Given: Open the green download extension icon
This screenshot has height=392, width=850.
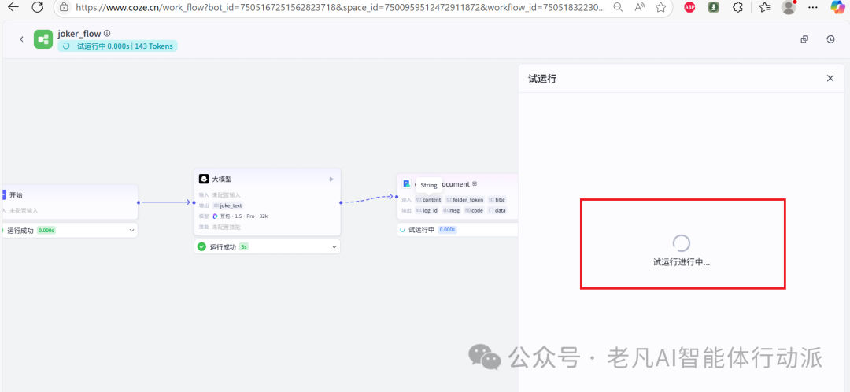Looking at the screenshot, I should (x=714, y=7).
